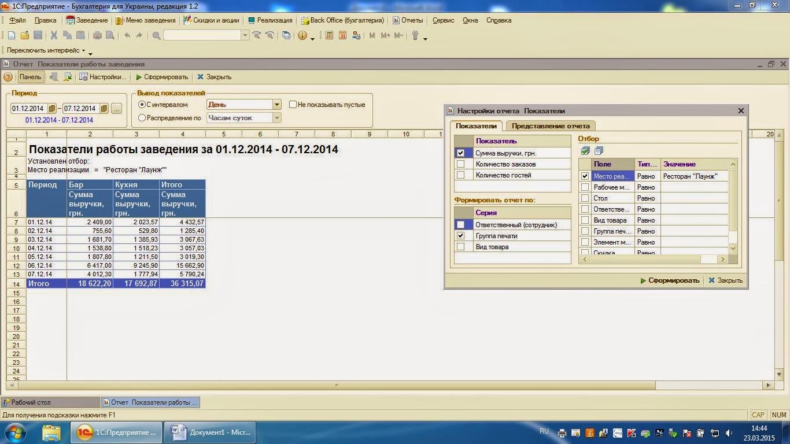This screenshot has width=790, height=444.
Task: Open the Calculator icon
Action: [x=329, y=35]
